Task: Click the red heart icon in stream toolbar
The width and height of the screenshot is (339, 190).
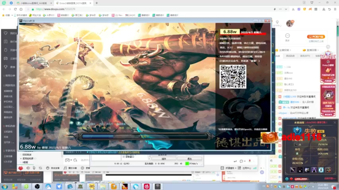Action: (x=20, y=168)
